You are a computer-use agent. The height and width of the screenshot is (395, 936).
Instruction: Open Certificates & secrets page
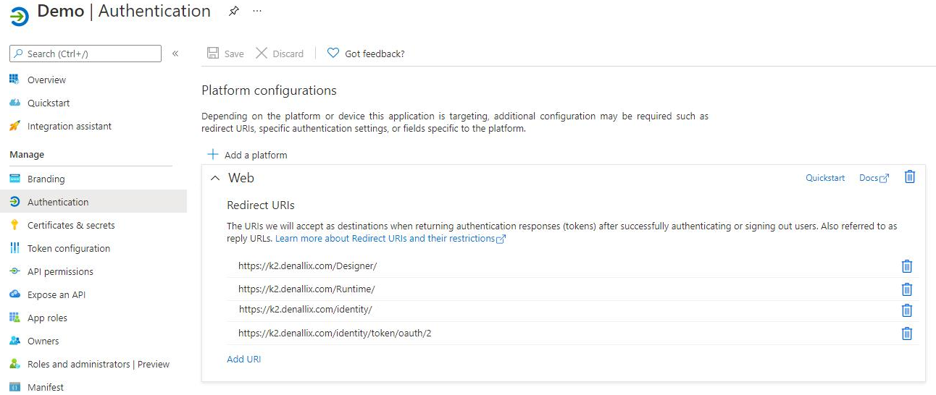click(71, 225)
